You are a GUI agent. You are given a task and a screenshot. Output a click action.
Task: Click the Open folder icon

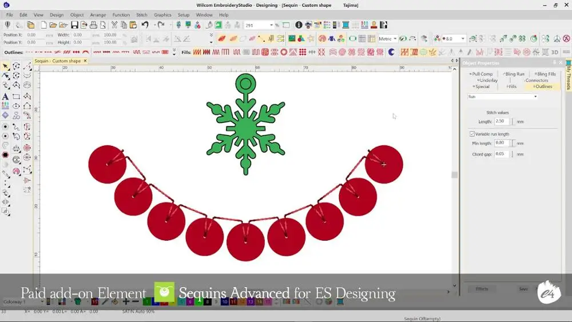coord(53,25)
